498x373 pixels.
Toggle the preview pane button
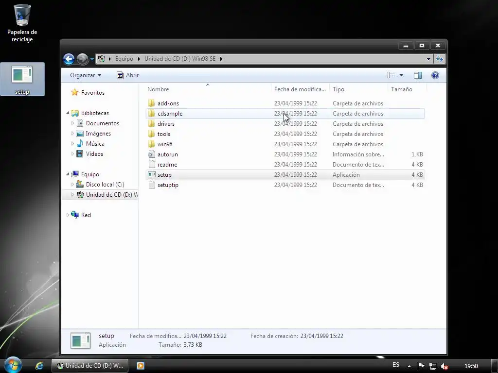[x=418, y=75]
